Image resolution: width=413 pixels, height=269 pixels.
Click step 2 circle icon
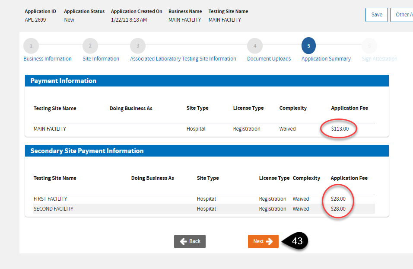[x=90, y=46]
